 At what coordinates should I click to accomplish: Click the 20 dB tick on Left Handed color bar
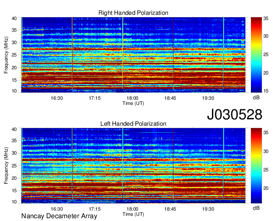pyautogui.click(x=266, y=188)
